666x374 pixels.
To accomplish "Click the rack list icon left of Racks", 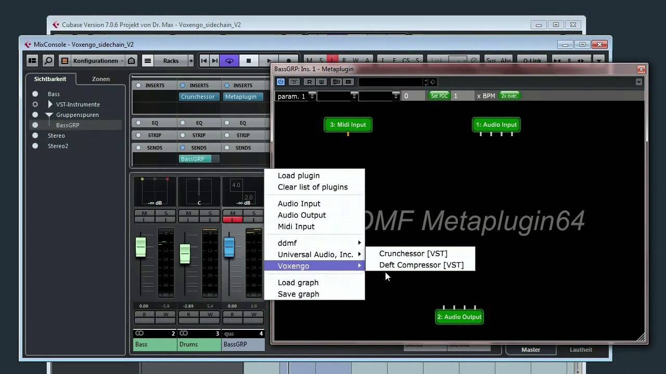I will 148,61.
